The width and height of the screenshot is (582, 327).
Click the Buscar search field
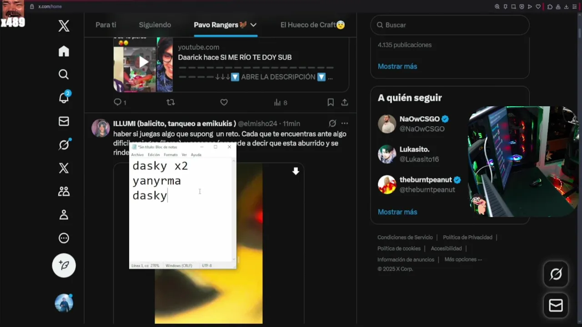click(450, 25)
